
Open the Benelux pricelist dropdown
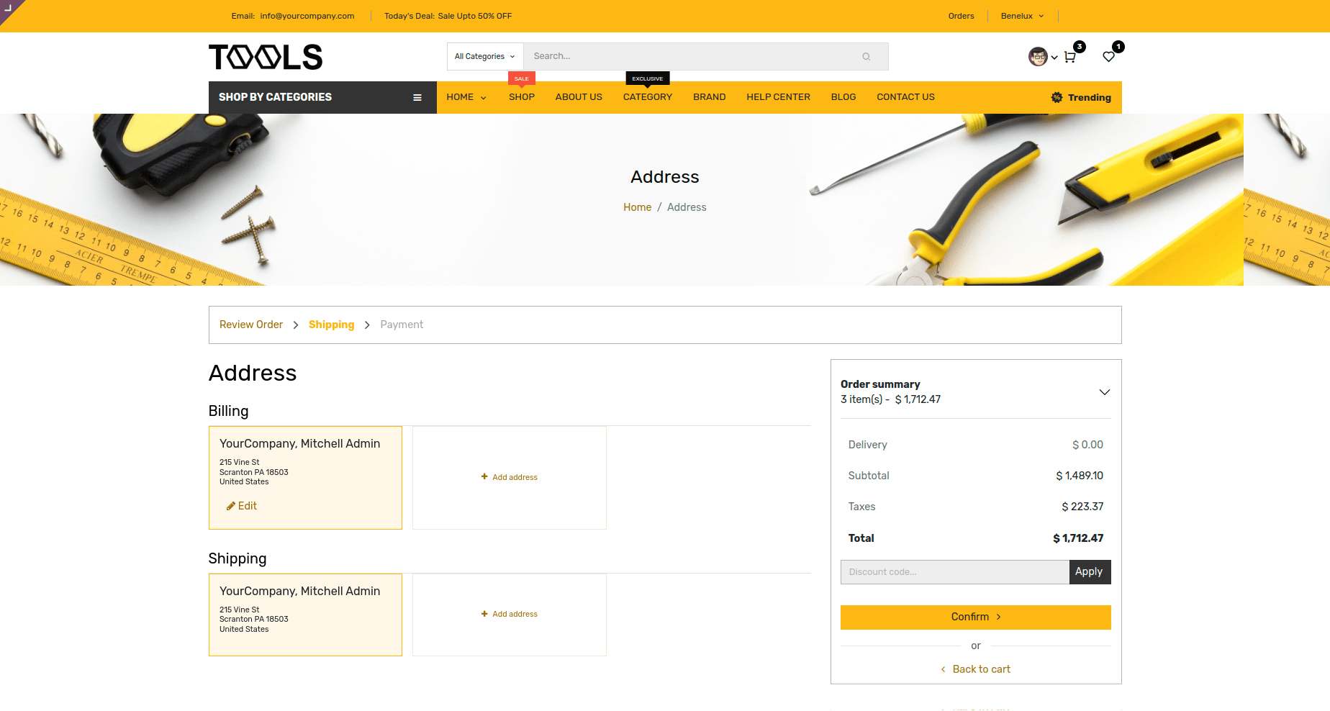(1022, 16)
